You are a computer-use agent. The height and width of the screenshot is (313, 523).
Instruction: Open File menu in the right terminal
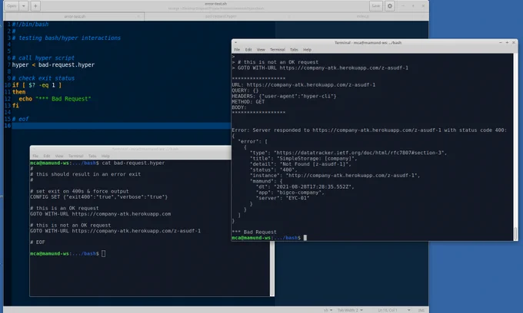237,50
